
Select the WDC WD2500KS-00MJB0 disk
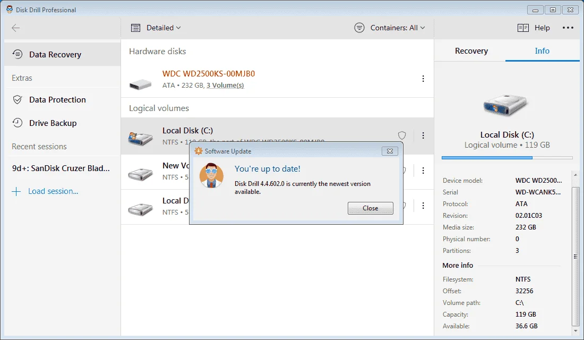pyautogui.click(x=209, y=74)
